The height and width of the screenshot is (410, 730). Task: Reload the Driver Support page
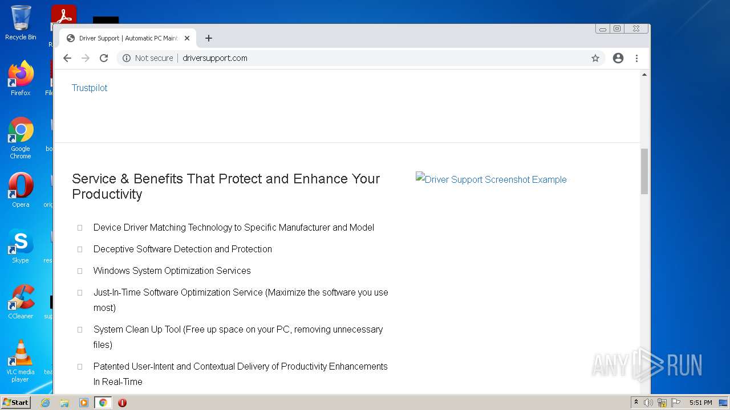tap(104, 58)
